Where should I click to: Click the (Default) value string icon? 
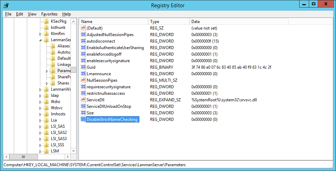[x=83, y=28]
